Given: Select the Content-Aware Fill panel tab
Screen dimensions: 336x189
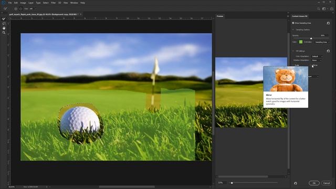Looking at the screenshot, I should click(300, 16).
